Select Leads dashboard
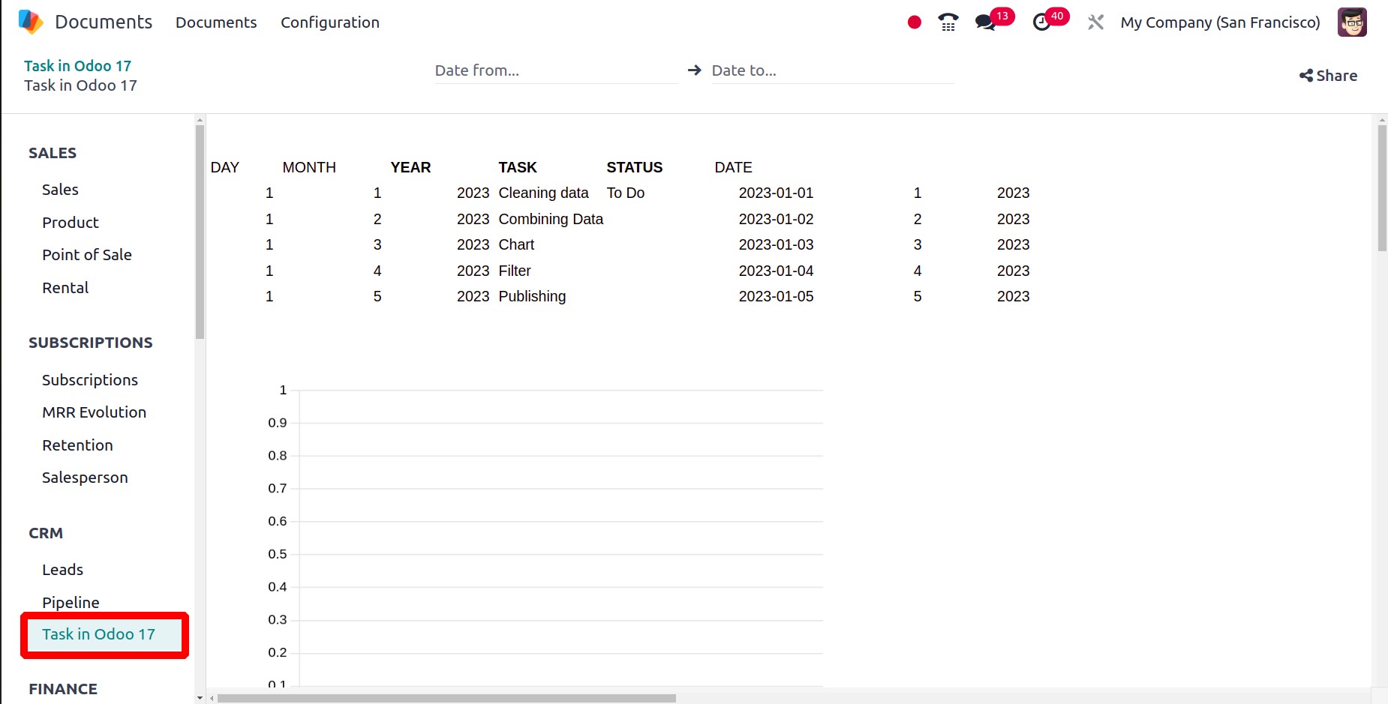Screen dimensions: 1388x704 pyautogui.click(x=62, y=570)
